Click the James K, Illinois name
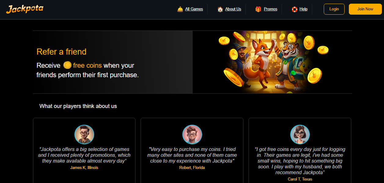The height and width of the screenshot is (183, 384). click(x=84, y=168)
